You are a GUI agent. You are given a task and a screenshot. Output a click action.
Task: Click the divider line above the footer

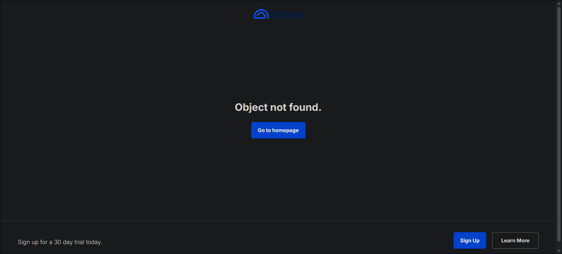(278, 221)
